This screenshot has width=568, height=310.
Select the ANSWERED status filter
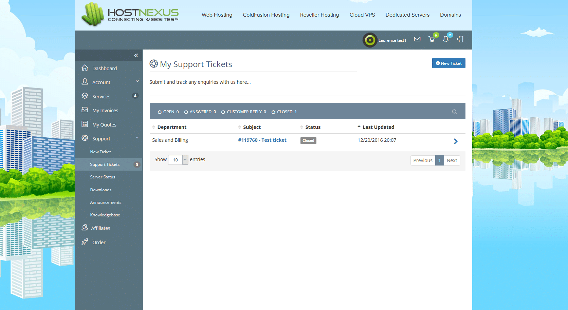click(x=200, y=112)
